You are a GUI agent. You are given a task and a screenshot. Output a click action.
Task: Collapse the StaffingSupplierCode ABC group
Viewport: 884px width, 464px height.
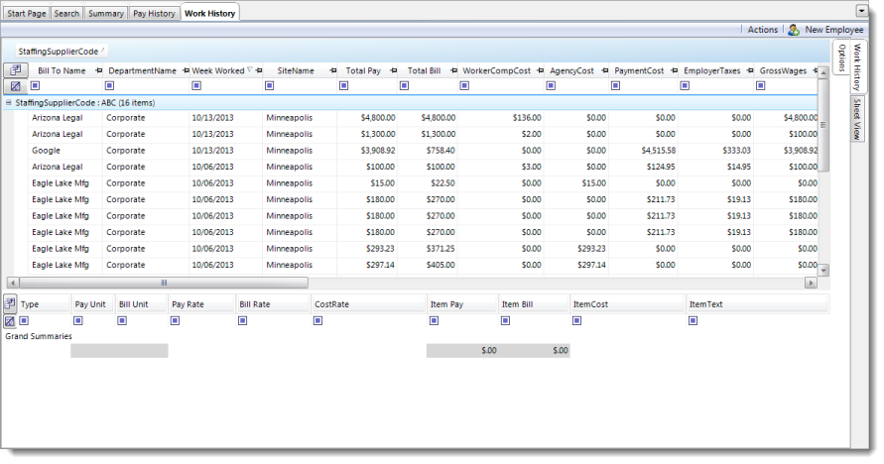[9, 103]
